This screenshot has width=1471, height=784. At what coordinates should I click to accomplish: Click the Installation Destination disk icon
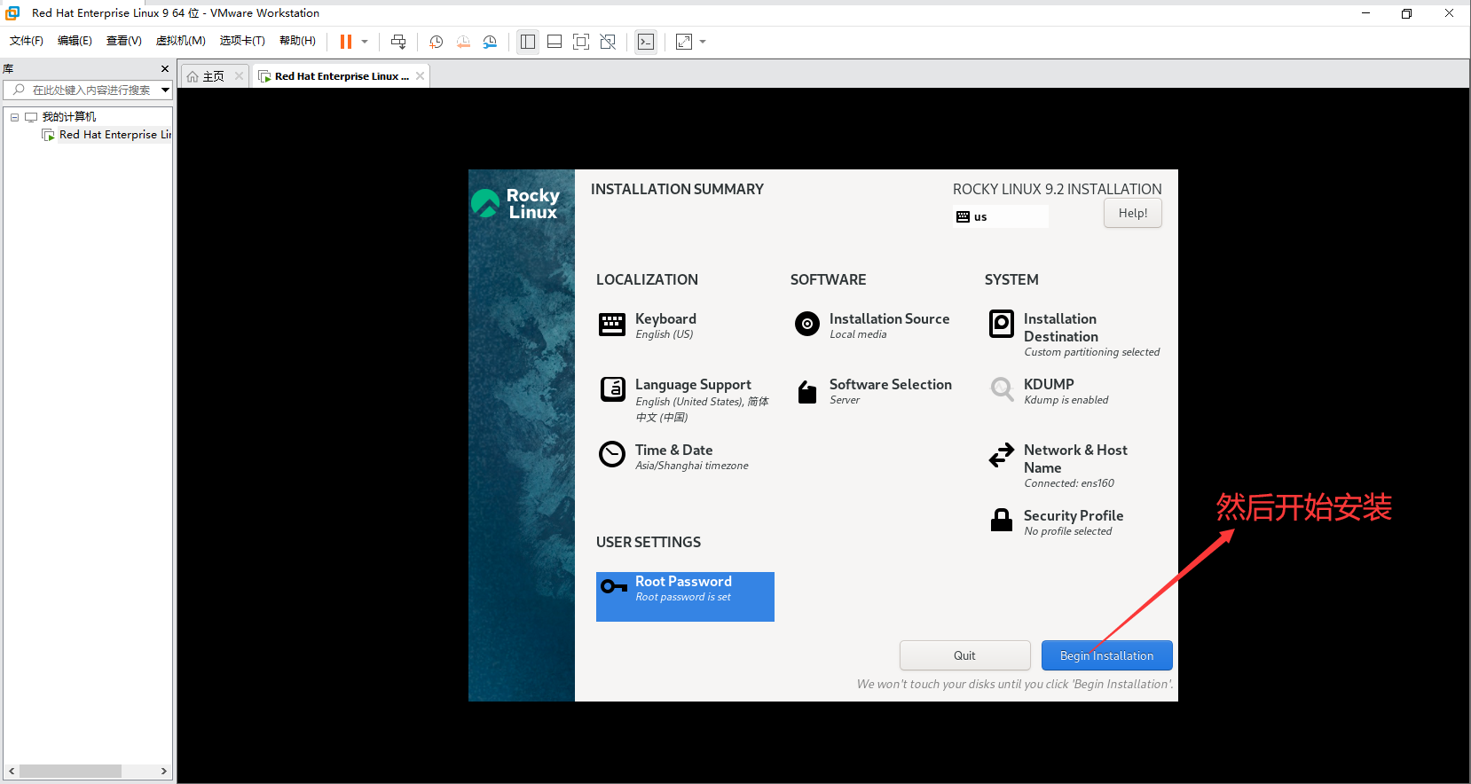[x=1002, y=324]
